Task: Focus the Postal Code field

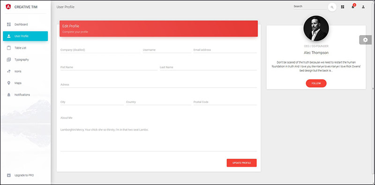Action: 225,102
